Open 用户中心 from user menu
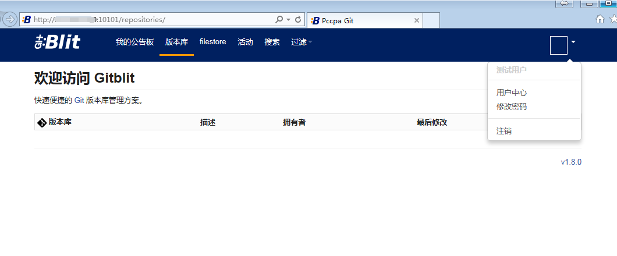617x256 pixels. point(512,93)
